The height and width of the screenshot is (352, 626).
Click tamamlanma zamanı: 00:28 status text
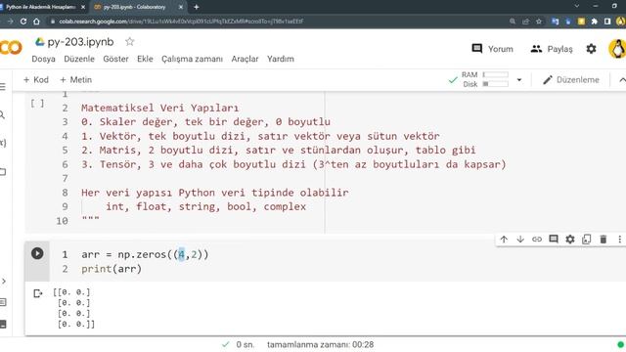320,344
